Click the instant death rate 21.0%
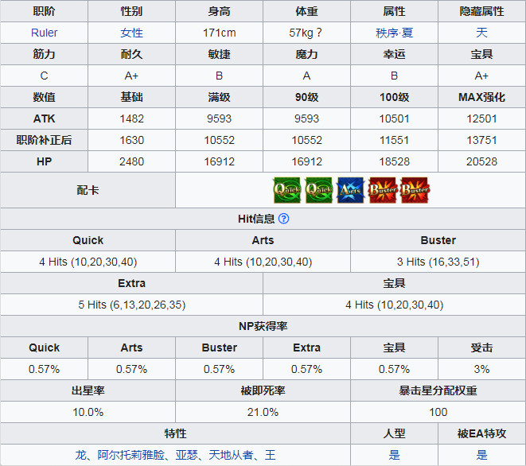 point(263,412)
